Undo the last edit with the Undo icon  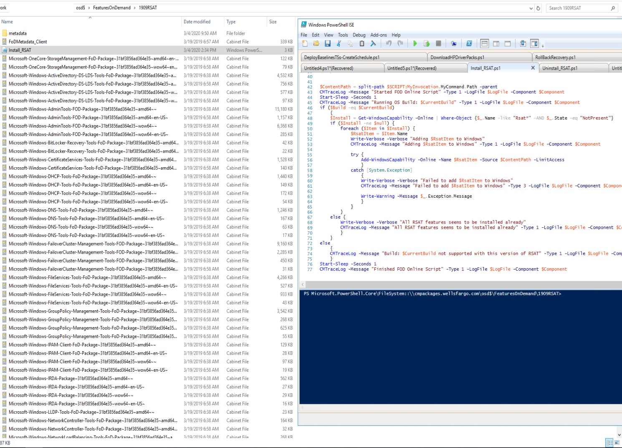tap(388, 43)
